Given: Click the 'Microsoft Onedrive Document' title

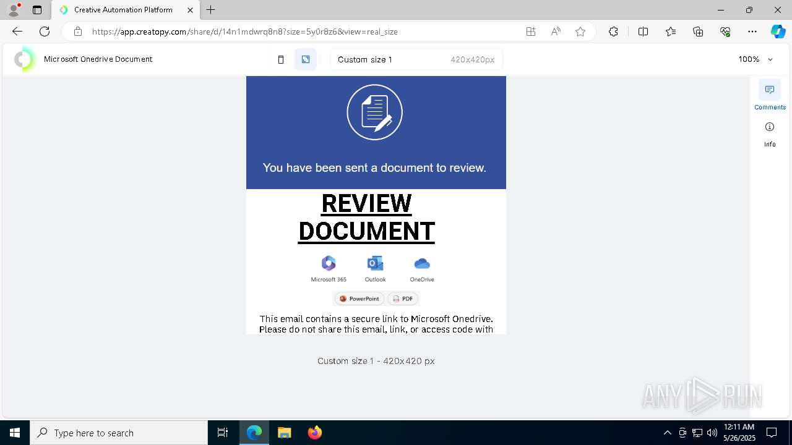Looking at the screenshot, I should tap(98, 59).
